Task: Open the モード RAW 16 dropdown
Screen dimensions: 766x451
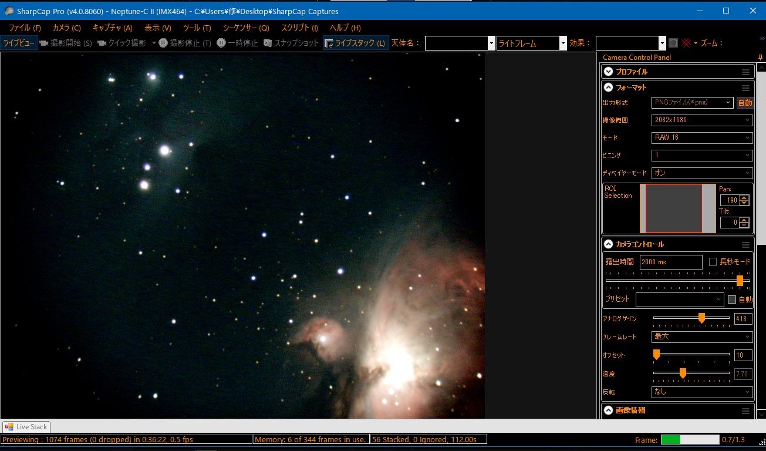Action: [701, 138]
